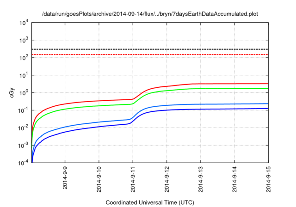Click the black dashed threshold line

coord(150,49)
